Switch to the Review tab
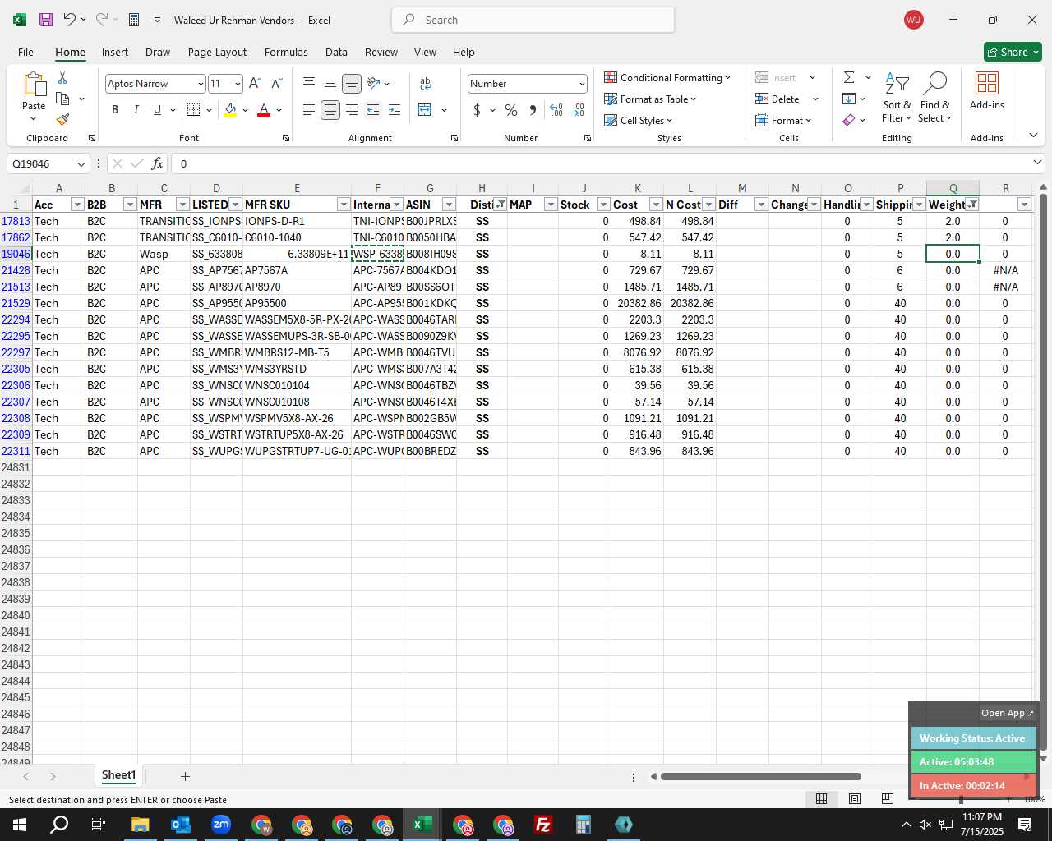This screenshot has width=1052, height=841. (381, 52)
